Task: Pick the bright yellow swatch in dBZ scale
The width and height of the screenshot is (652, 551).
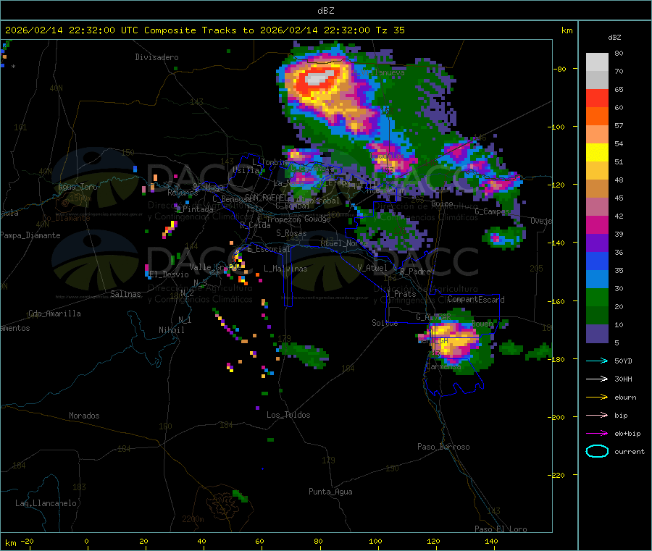Action: click(597, 153)
